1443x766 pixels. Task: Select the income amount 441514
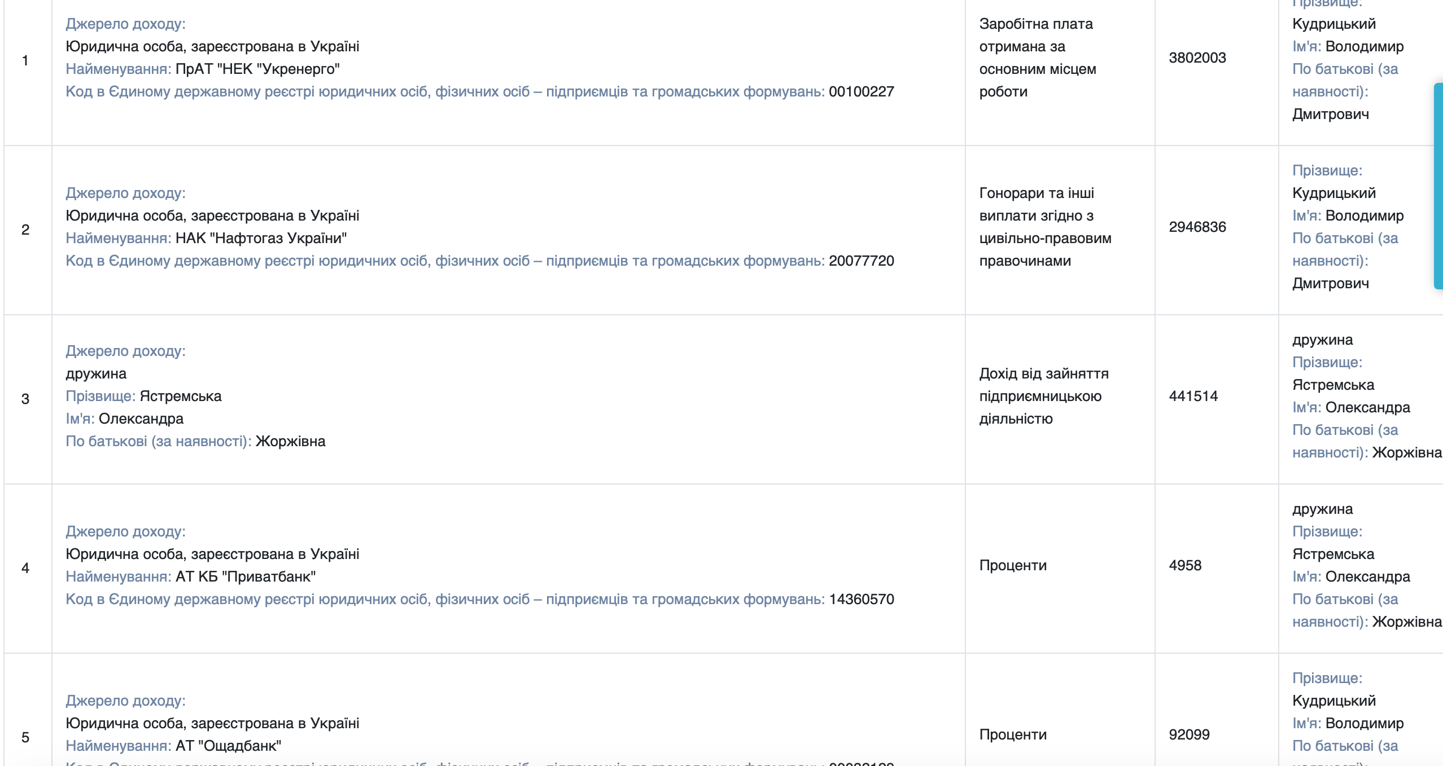tap(1193, 396)
